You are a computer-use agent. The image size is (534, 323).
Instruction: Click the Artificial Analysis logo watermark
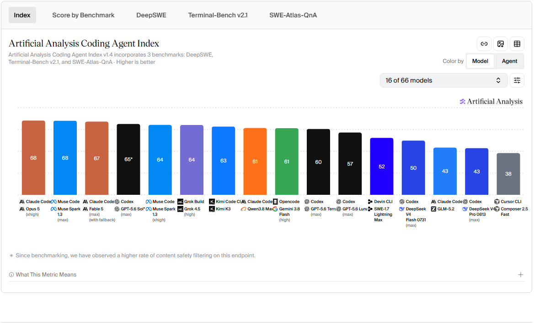coord(491,101)
